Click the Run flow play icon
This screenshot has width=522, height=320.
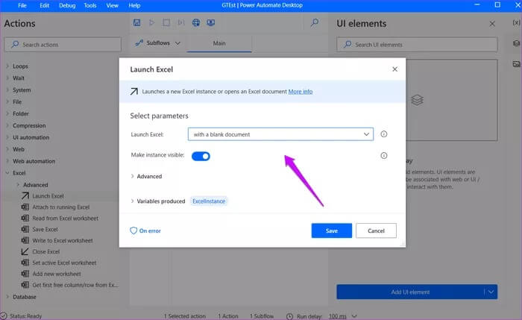click(151, 22)
